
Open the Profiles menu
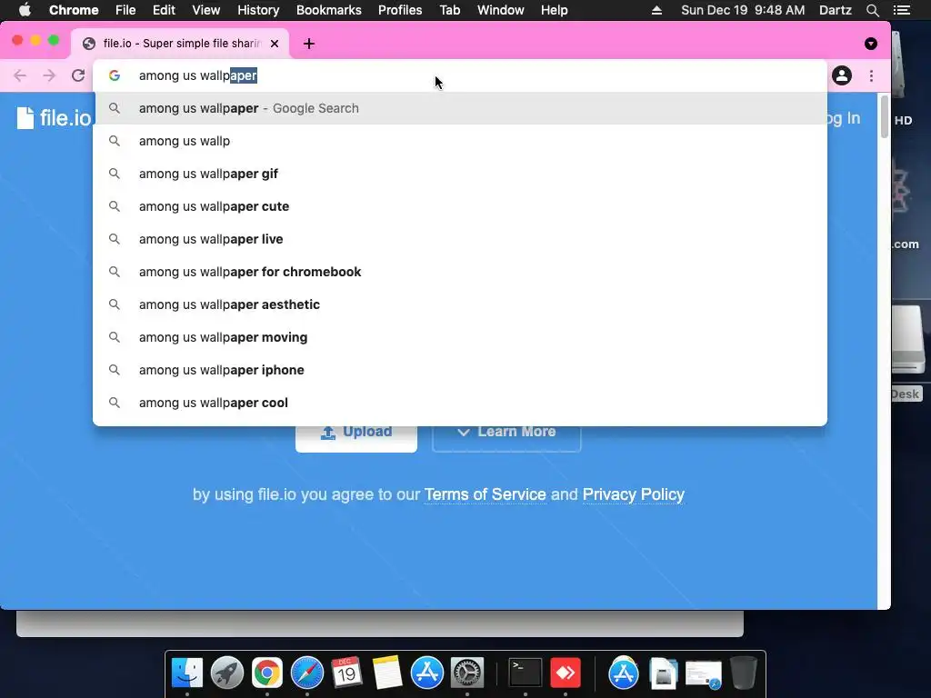(x=400, y=10)
